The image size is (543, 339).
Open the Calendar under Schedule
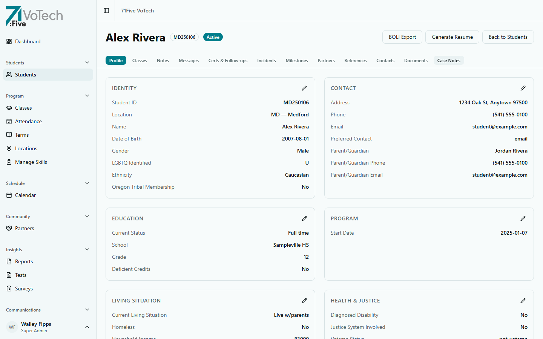point(26,195)
